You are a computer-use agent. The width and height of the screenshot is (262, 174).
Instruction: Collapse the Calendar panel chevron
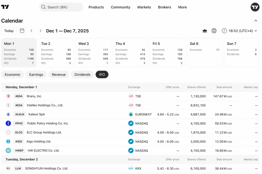click(x=256, y=21)
